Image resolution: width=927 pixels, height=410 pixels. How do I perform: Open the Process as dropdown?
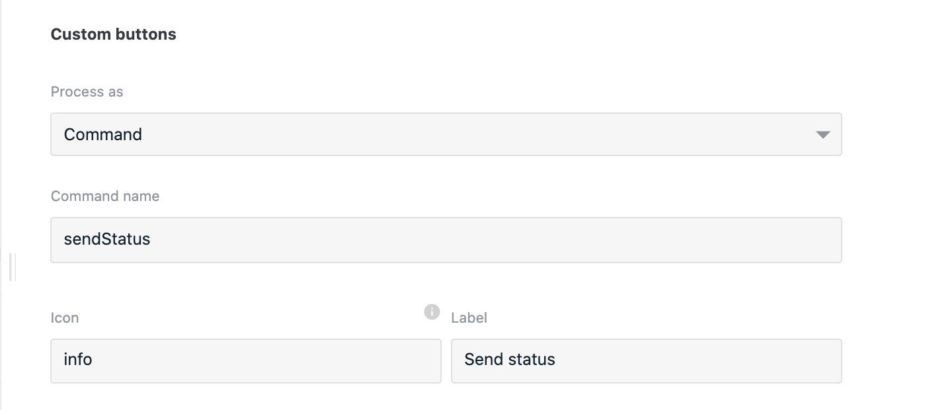pyautogui.click(x=446, y=134)
